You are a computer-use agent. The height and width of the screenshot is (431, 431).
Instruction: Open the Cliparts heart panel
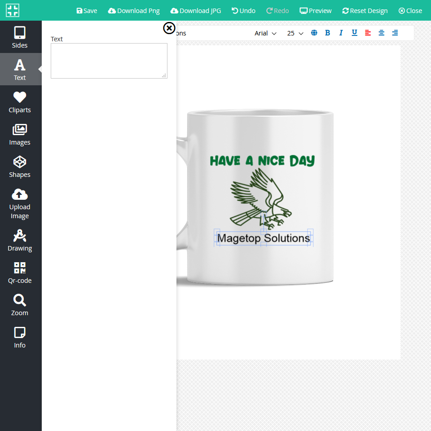point(20,102)
